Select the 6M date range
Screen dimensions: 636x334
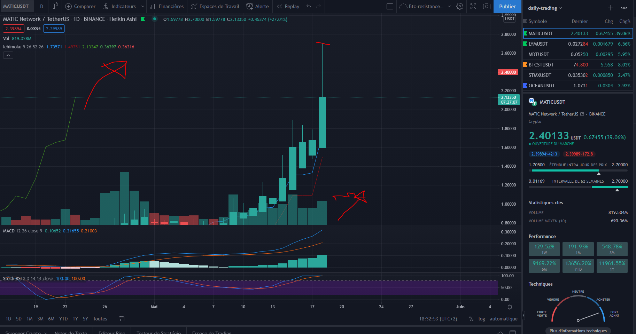[51, 319]
